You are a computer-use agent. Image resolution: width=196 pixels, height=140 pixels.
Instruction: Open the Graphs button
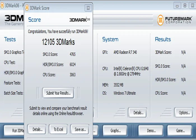point(115,130)
